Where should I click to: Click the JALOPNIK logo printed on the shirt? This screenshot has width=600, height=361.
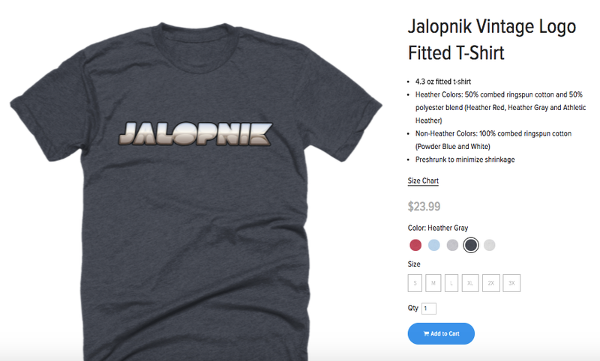click(195, 134)
